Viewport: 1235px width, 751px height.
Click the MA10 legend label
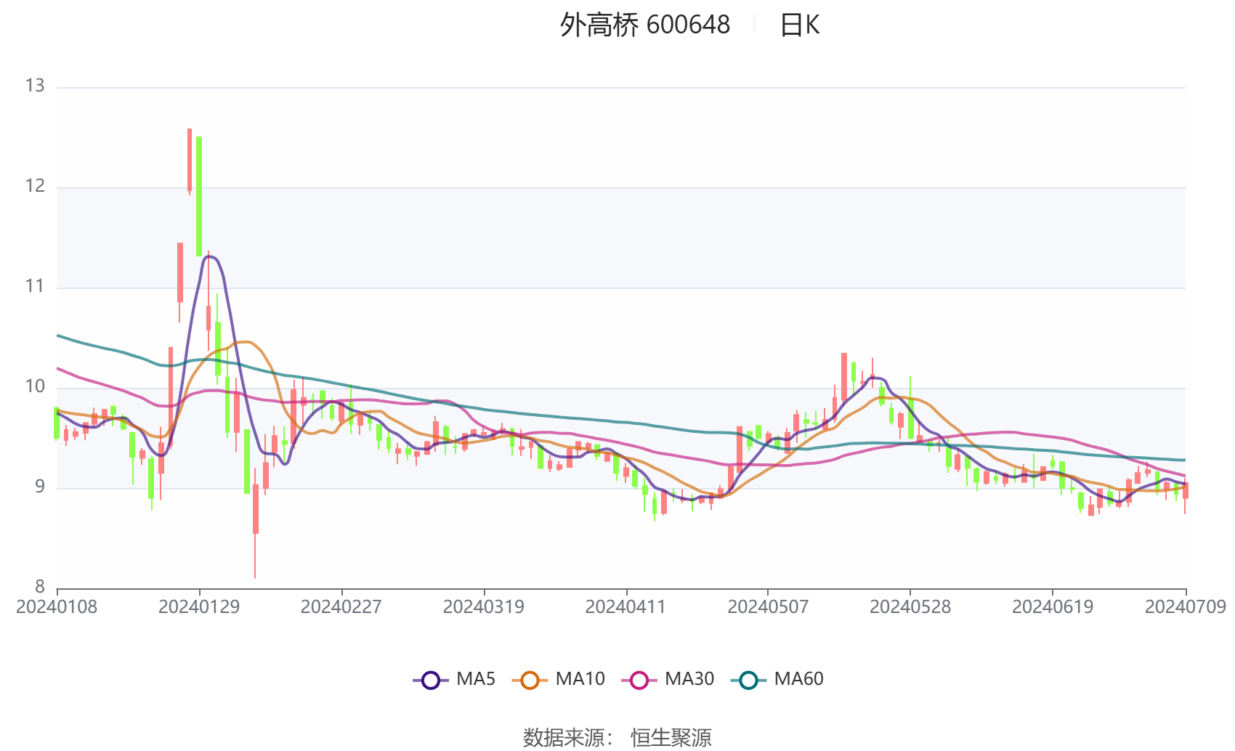tap(580, 679)
